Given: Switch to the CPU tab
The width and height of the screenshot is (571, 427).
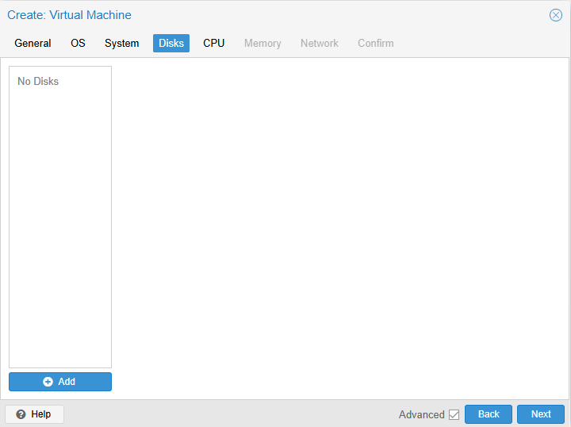Looking at the screenshot, I should (x=214, y=44).
